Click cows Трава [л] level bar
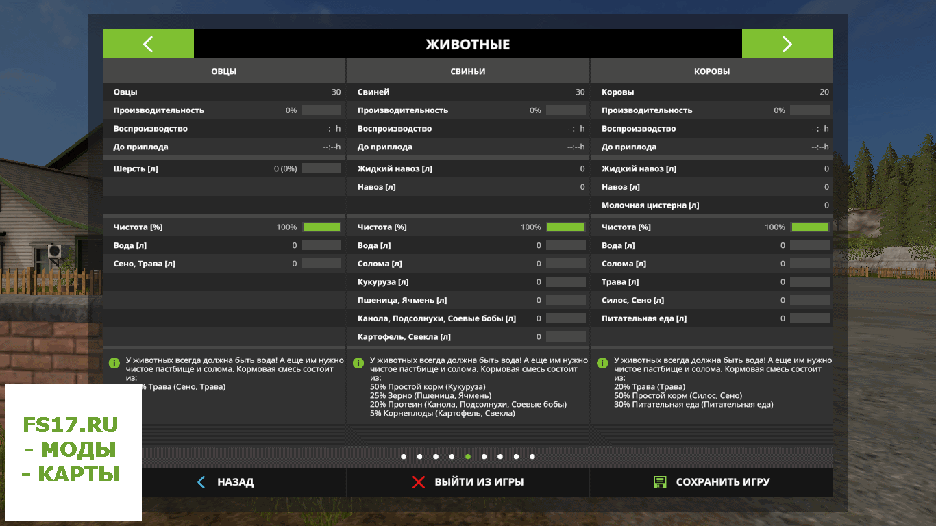Viewport: 936px width, 526px height. tap(810, 281)
